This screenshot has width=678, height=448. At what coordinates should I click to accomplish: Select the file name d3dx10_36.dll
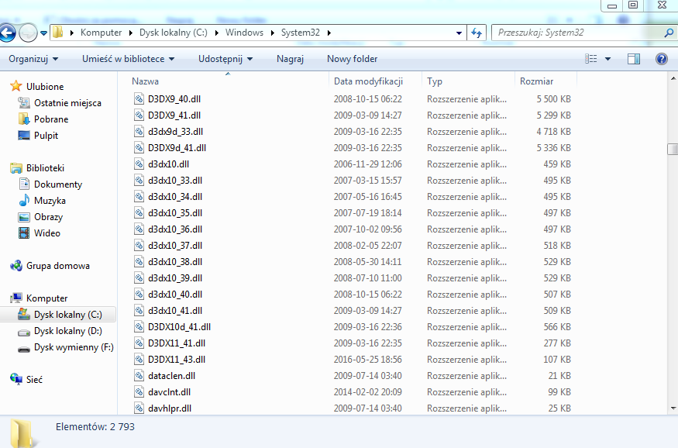click(175, 229)
